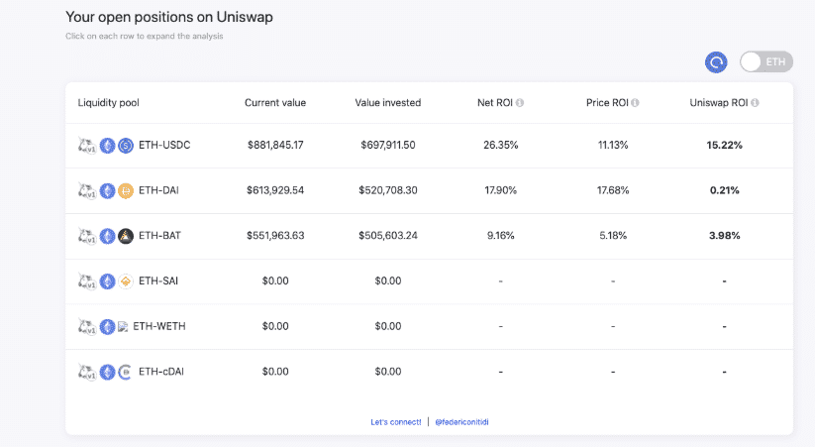Screen dimensions: 815x447
Task: Click the $613,929.54 current value
Action: pos(275,190)
